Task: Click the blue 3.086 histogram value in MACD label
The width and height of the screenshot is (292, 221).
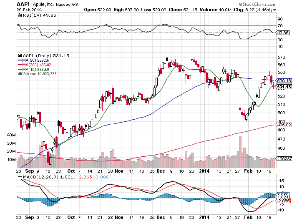Action: coord(102,177)
